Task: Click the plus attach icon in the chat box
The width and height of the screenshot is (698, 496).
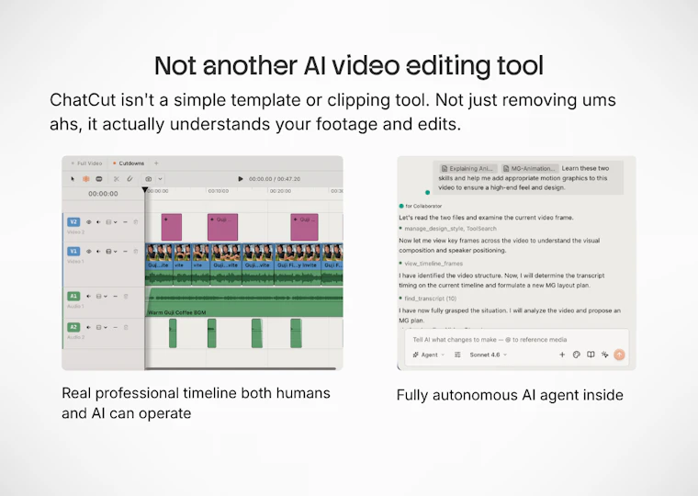Action: point(562,355)
